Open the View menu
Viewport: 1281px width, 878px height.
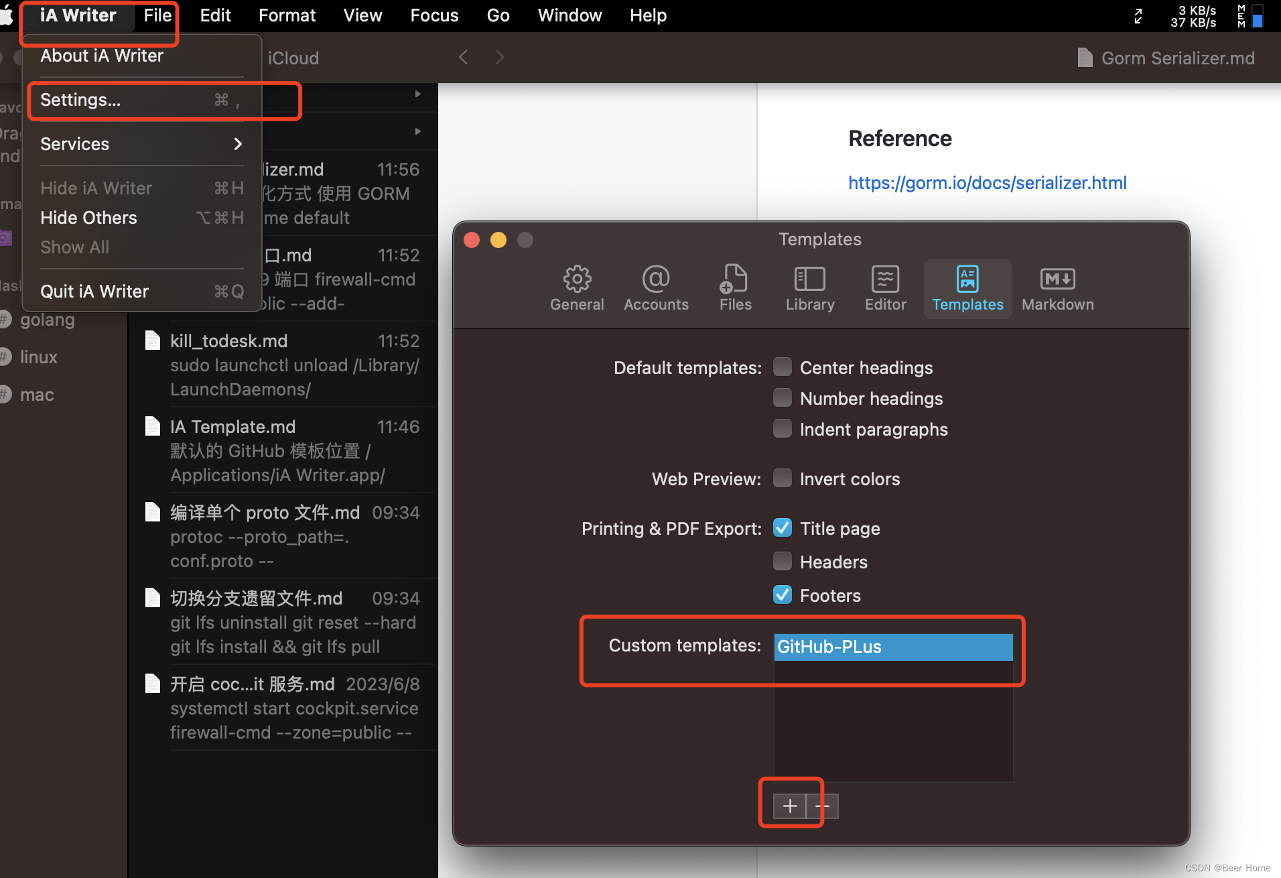[362, 15]
